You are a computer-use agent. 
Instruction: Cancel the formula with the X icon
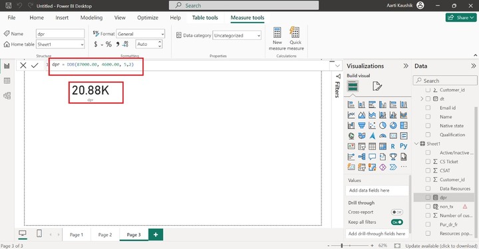point(23,65)
